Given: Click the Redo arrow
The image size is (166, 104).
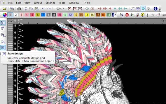Looking at the screenshot, I should [49, 9].
